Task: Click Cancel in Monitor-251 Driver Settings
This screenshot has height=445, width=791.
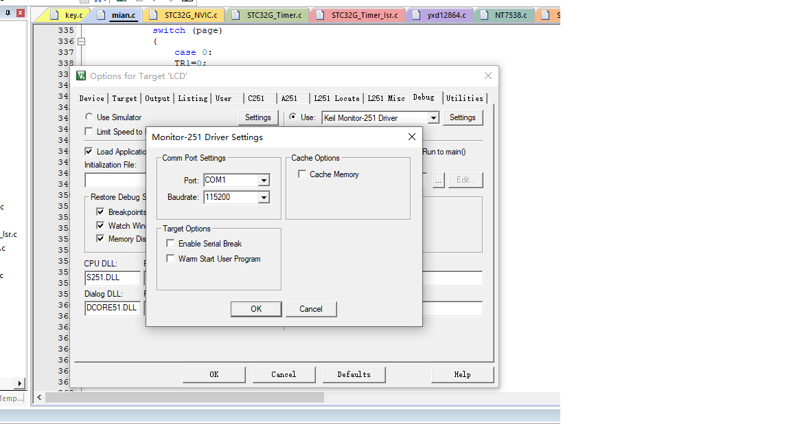Action: tap(311, 309)
